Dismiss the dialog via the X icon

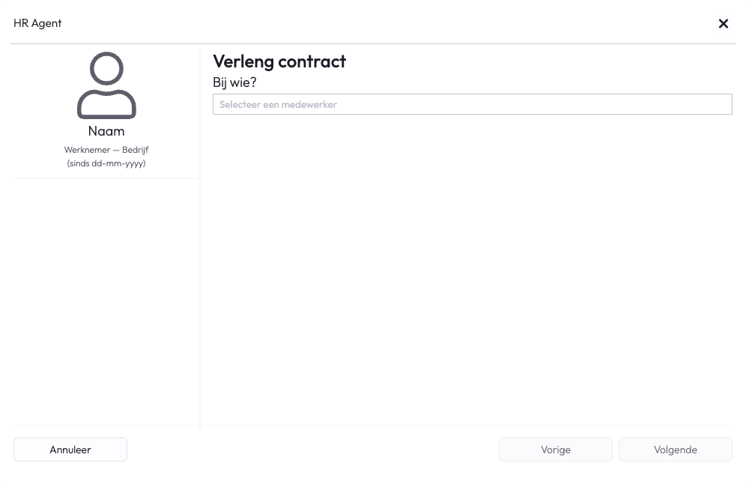724,23
